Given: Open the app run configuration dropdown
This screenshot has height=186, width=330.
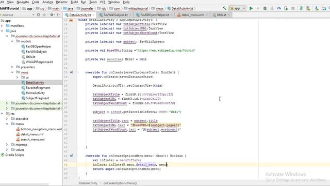Looking at the screenshot, I should (237, 8).
